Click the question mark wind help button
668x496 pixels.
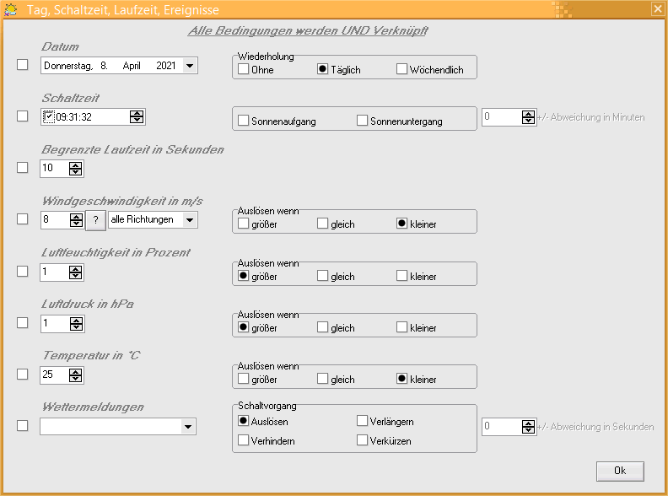pyautogui.click(x=96, y=220)
